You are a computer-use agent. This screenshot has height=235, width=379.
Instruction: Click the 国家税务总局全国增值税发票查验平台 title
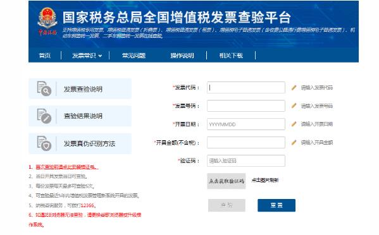177,17
